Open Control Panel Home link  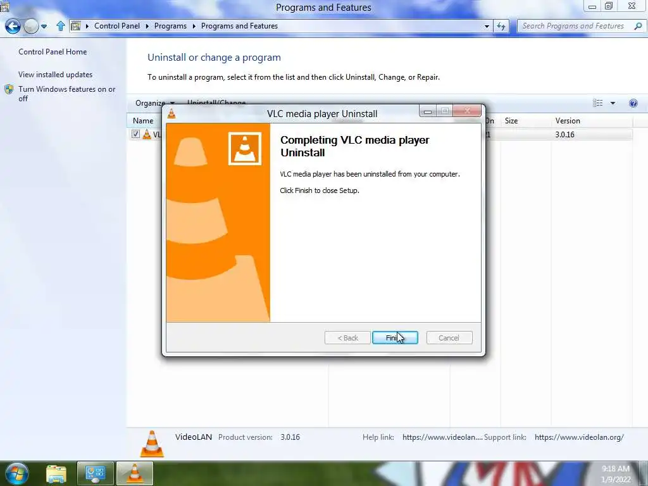tap(53, 52)
